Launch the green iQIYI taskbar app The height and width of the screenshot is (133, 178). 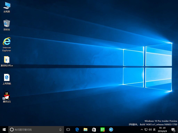[102, 129]
